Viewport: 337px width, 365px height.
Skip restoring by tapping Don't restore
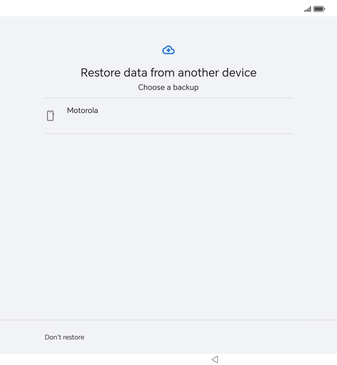pos(64,337)
